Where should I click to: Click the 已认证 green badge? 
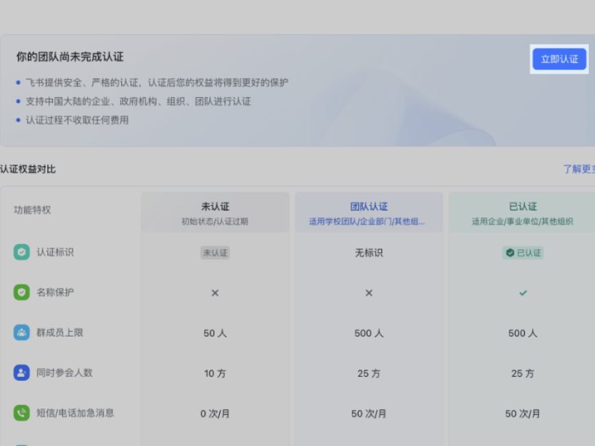pyautogui.click(x=523, y=253)
